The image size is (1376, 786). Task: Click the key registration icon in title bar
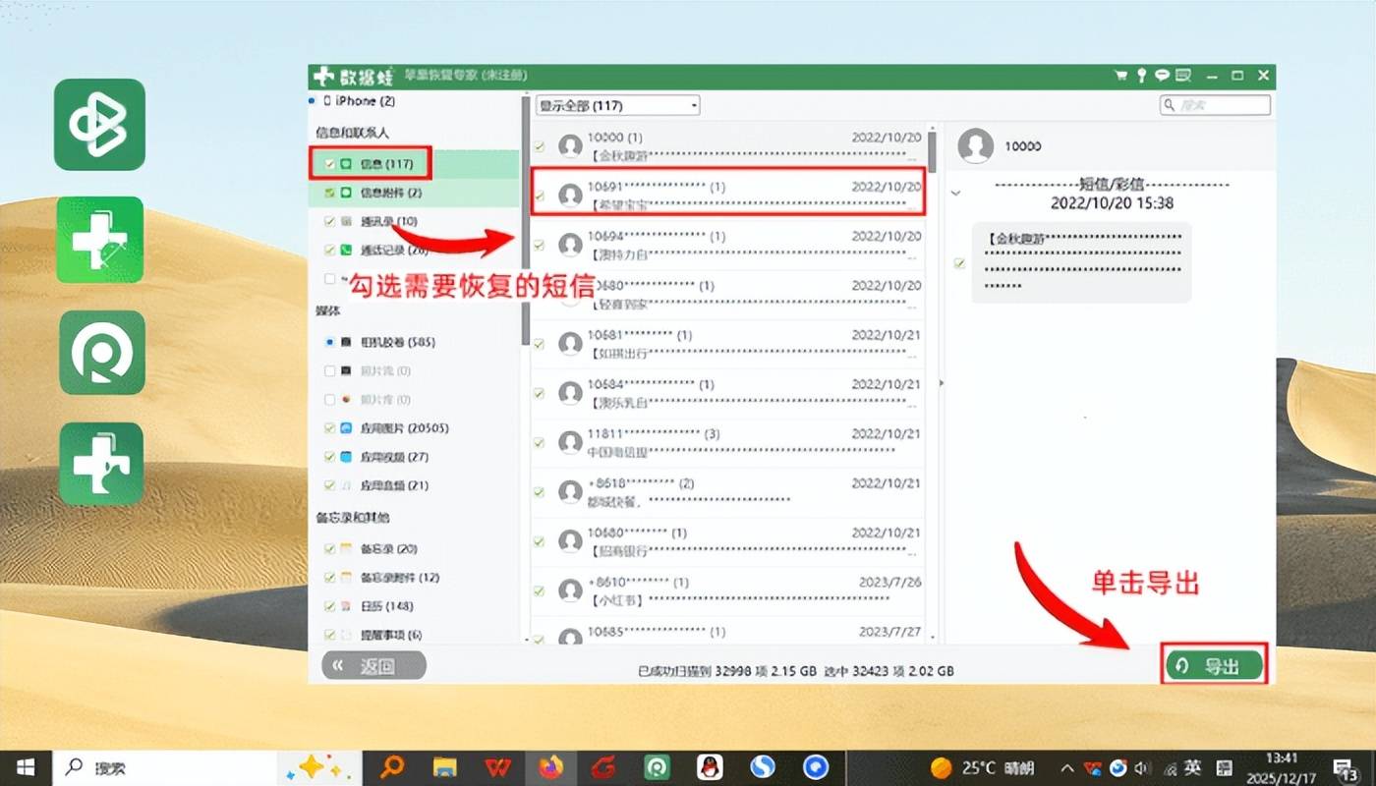point(1141,76)
